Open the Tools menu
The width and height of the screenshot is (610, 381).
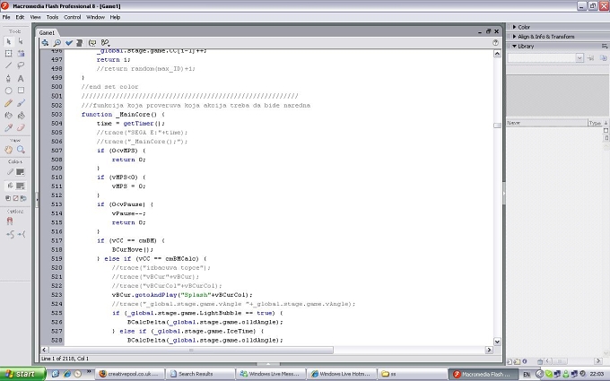click(x=52, y=17)
